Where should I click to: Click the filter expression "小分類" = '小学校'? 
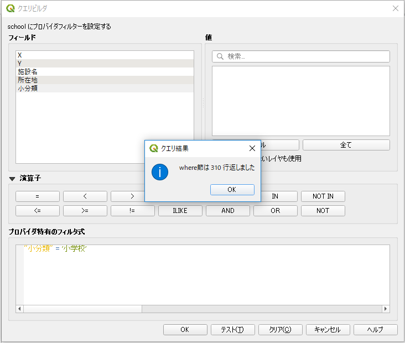(55, 248)
